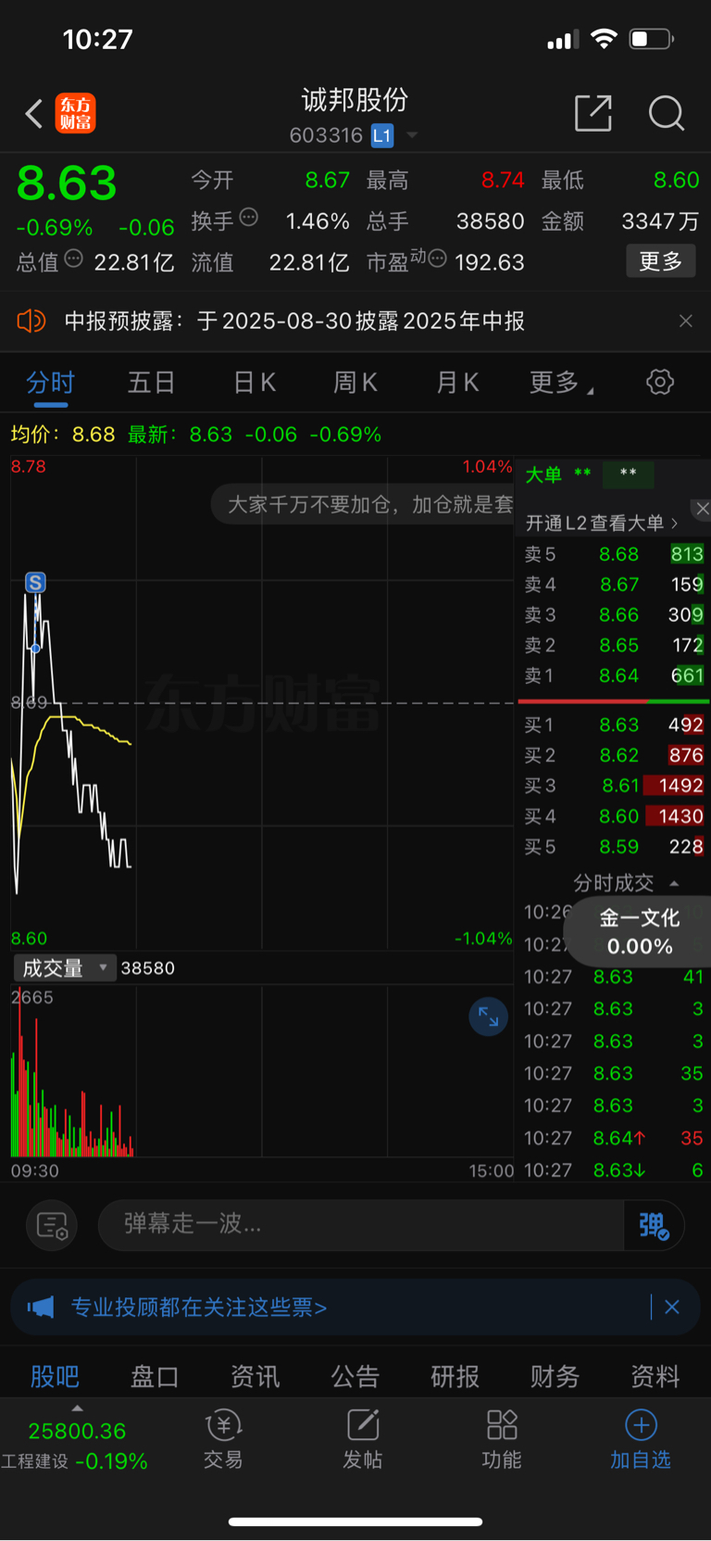Screen dimensions: 711x1541
Task: Open the 东方财富 logo icon
Action: (x=75, y=114)
